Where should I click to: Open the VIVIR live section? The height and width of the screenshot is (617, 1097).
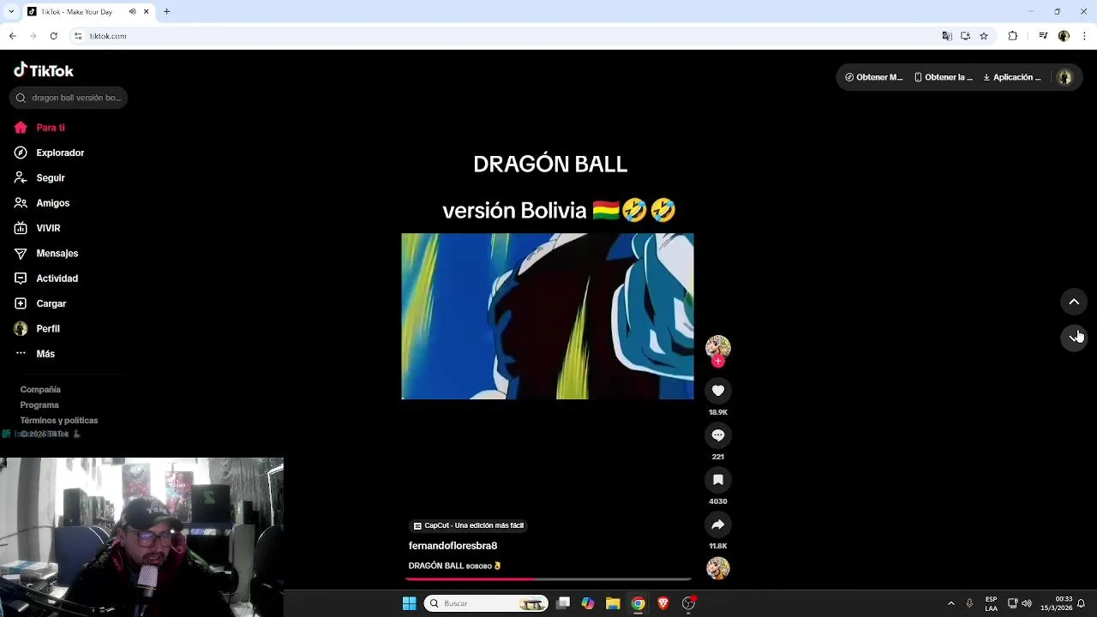coord(38,228)
